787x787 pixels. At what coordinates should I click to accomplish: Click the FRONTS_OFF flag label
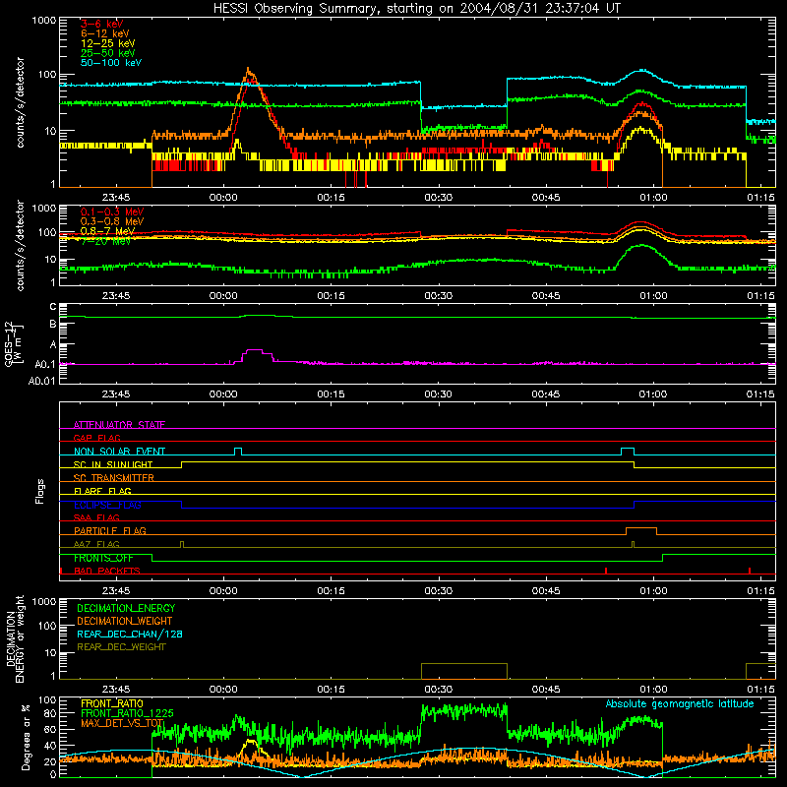tap(103, 558)
